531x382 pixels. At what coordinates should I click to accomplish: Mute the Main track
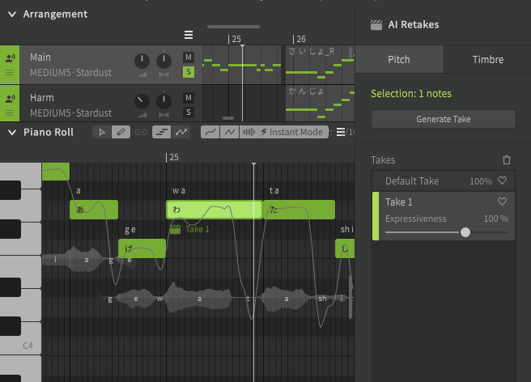(189, 57)
